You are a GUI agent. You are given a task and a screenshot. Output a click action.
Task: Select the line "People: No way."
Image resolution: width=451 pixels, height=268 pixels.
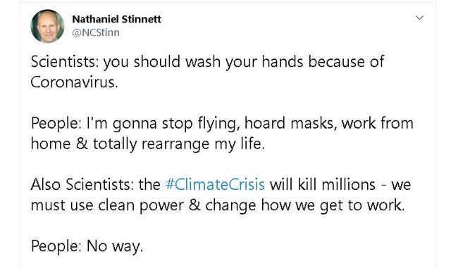point(87,246)
